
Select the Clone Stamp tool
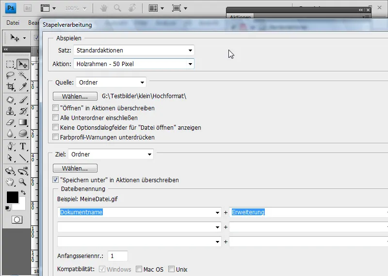point(10,111)
